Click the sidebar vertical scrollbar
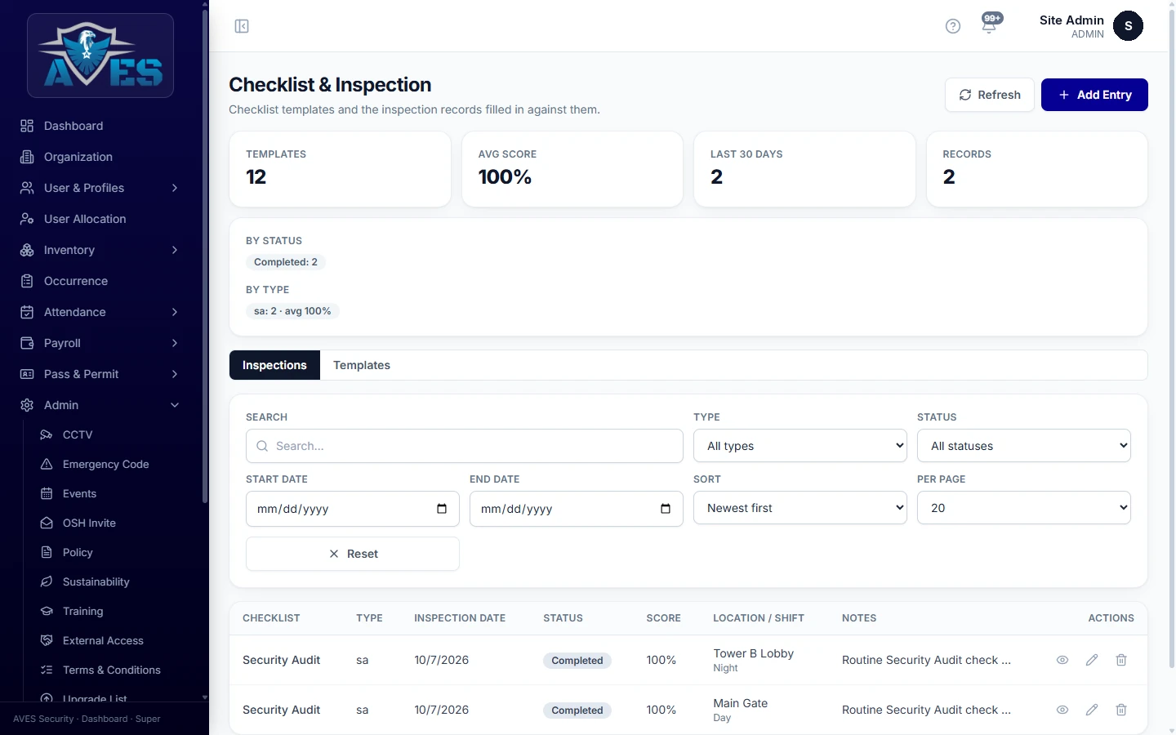This screenshot has height=735, width=1176. tap(205, 257)
